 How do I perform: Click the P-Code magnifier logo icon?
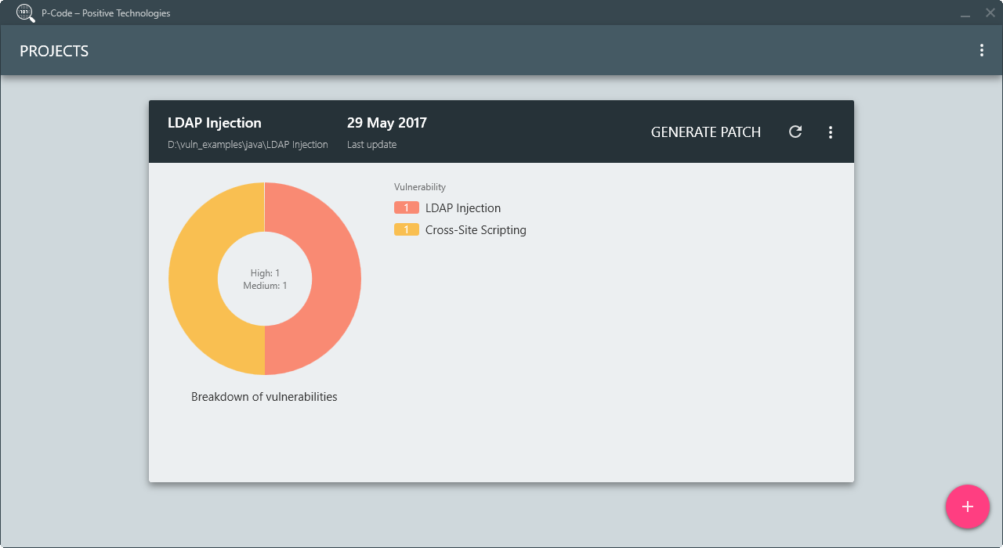click(x=26, y=13)
